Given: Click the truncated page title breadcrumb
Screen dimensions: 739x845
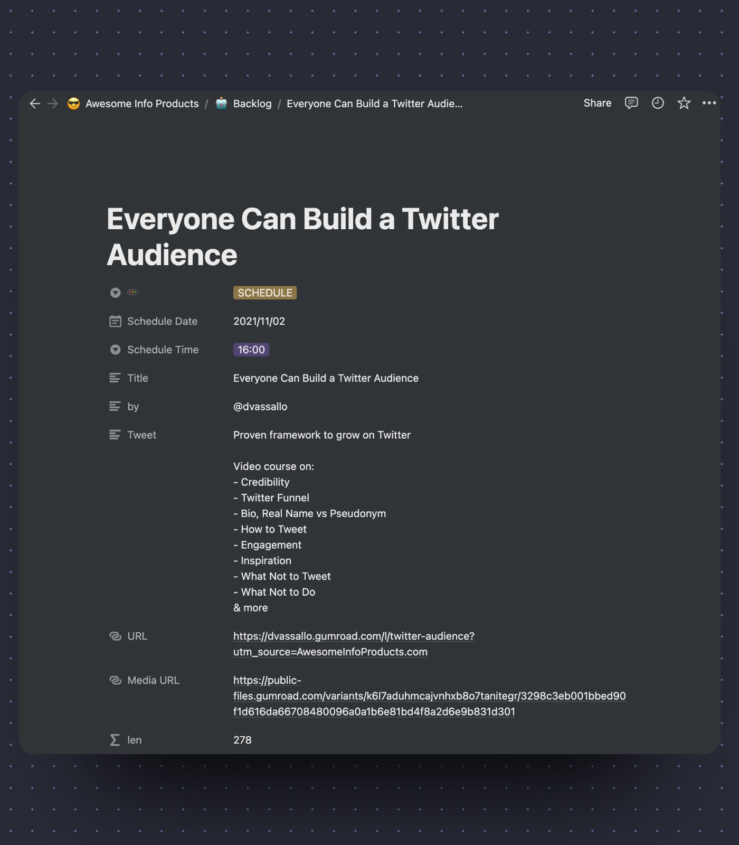Looking at the screenshot, I should tap(375, 104).
